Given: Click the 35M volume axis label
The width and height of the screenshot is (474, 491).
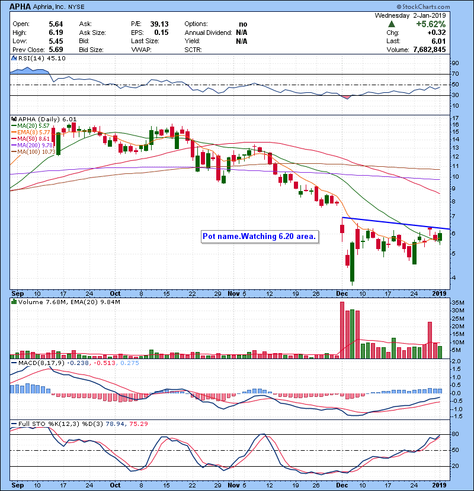Looking at the screenshot, I should pyautogui.click(x=457, y=303).
